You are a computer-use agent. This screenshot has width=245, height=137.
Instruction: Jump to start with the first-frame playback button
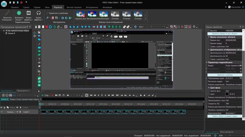[x=91, y=95]
